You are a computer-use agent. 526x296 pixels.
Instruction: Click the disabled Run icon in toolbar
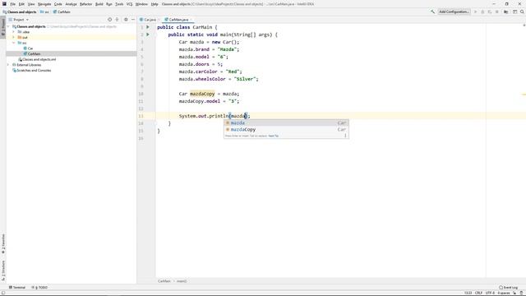tap(475, 12)
